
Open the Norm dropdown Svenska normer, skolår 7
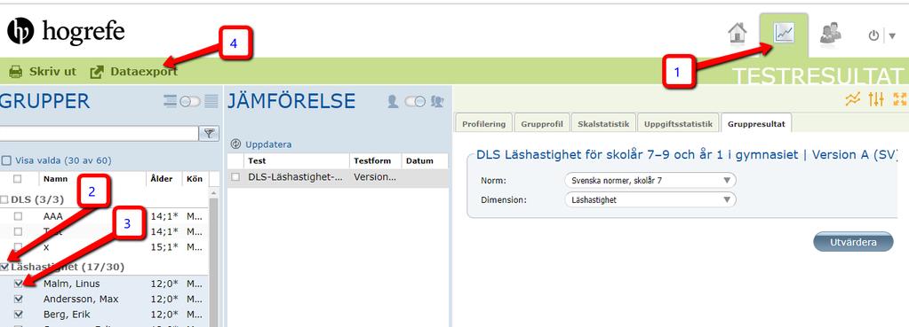coord(650,180)
